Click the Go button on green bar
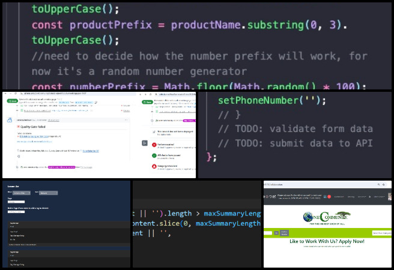The height and width of the screenshot is (270, 394). point(275,232)
